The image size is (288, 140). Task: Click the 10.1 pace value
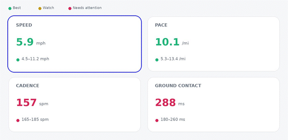tap(167, 42)
